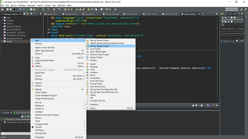The width and height of the screenshot is (248, 139).
Task: Open the JUnit view menu dropdown arrow
Action: click(223, 24)
